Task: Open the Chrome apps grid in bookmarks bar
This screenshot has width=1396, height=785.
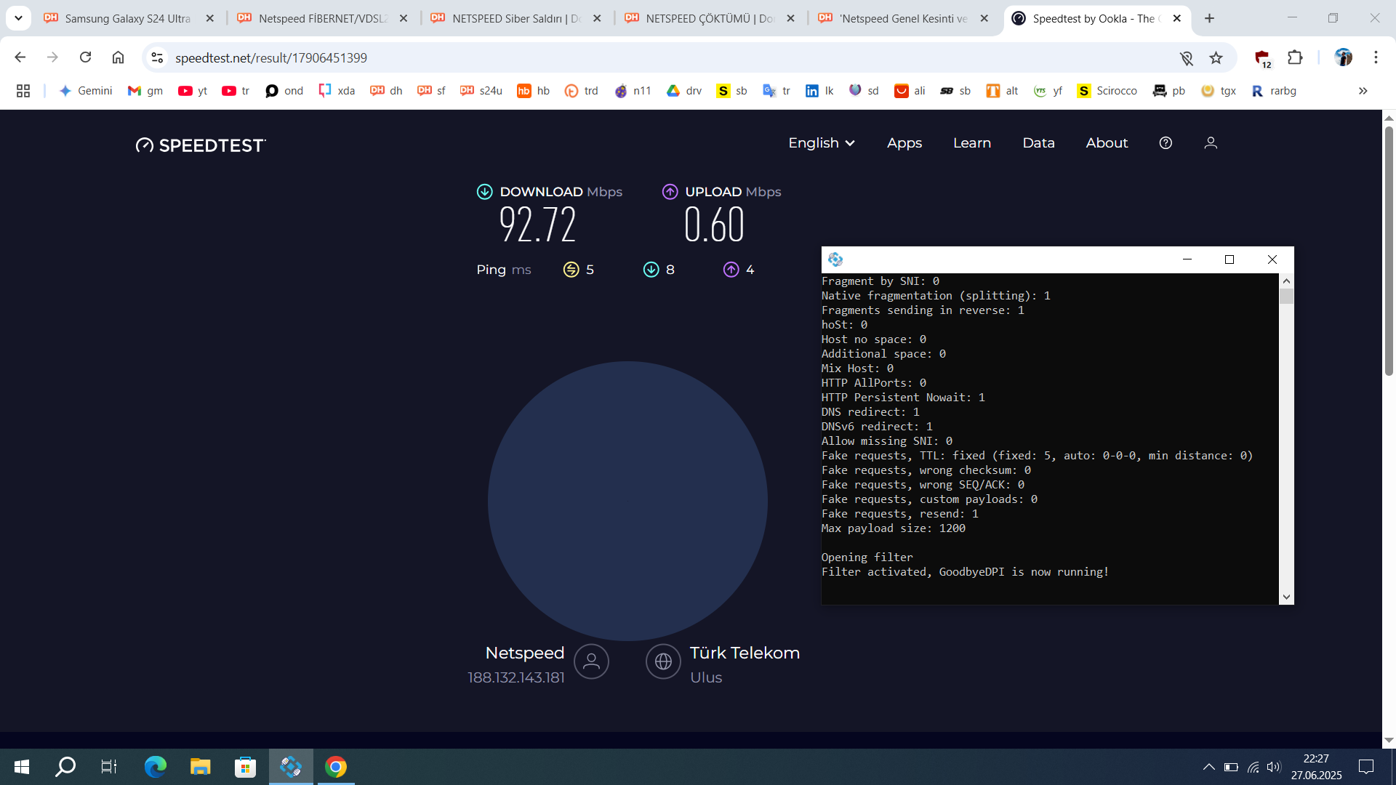Action: click(23, 91)
